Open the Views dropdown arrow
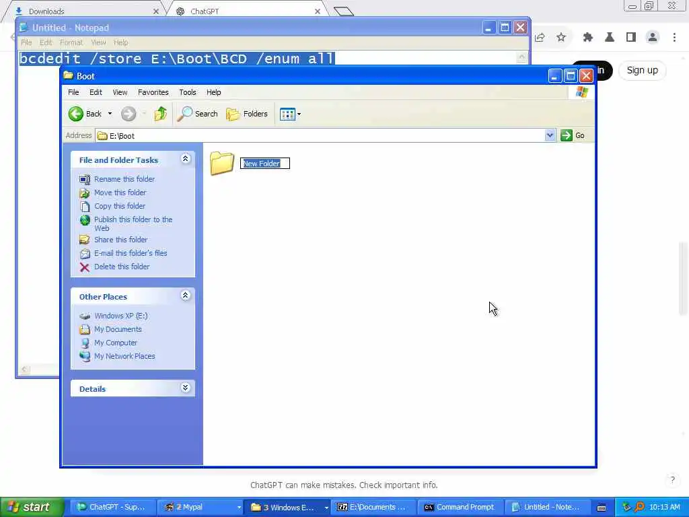This screenshot has height=517, width=689. click(x=299, y=114)
